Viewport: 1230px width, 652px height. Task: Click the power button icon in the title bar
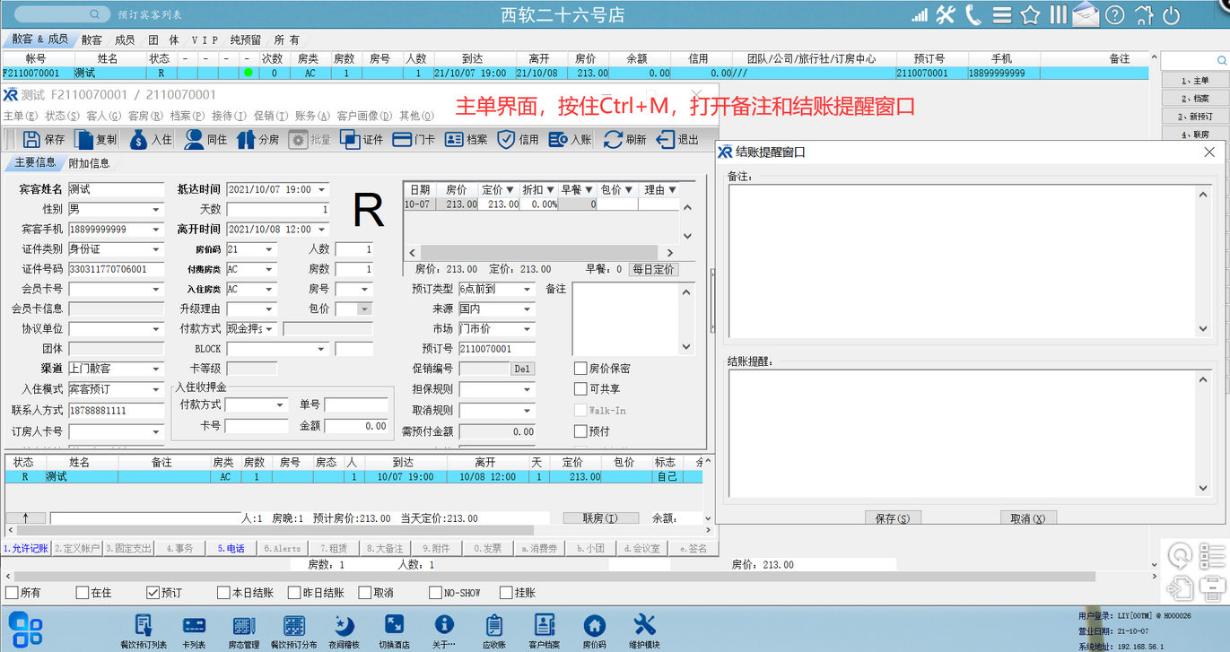click(1171, 15)
